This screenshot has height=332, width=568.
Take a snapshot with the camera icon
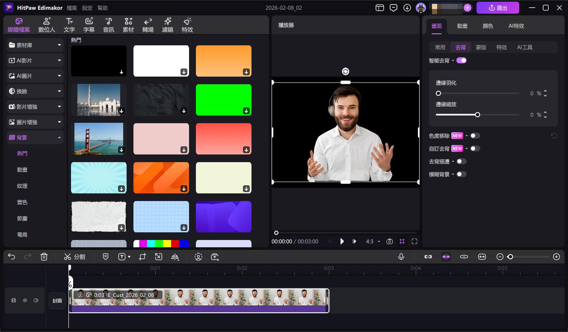click(x=389, y=241)
